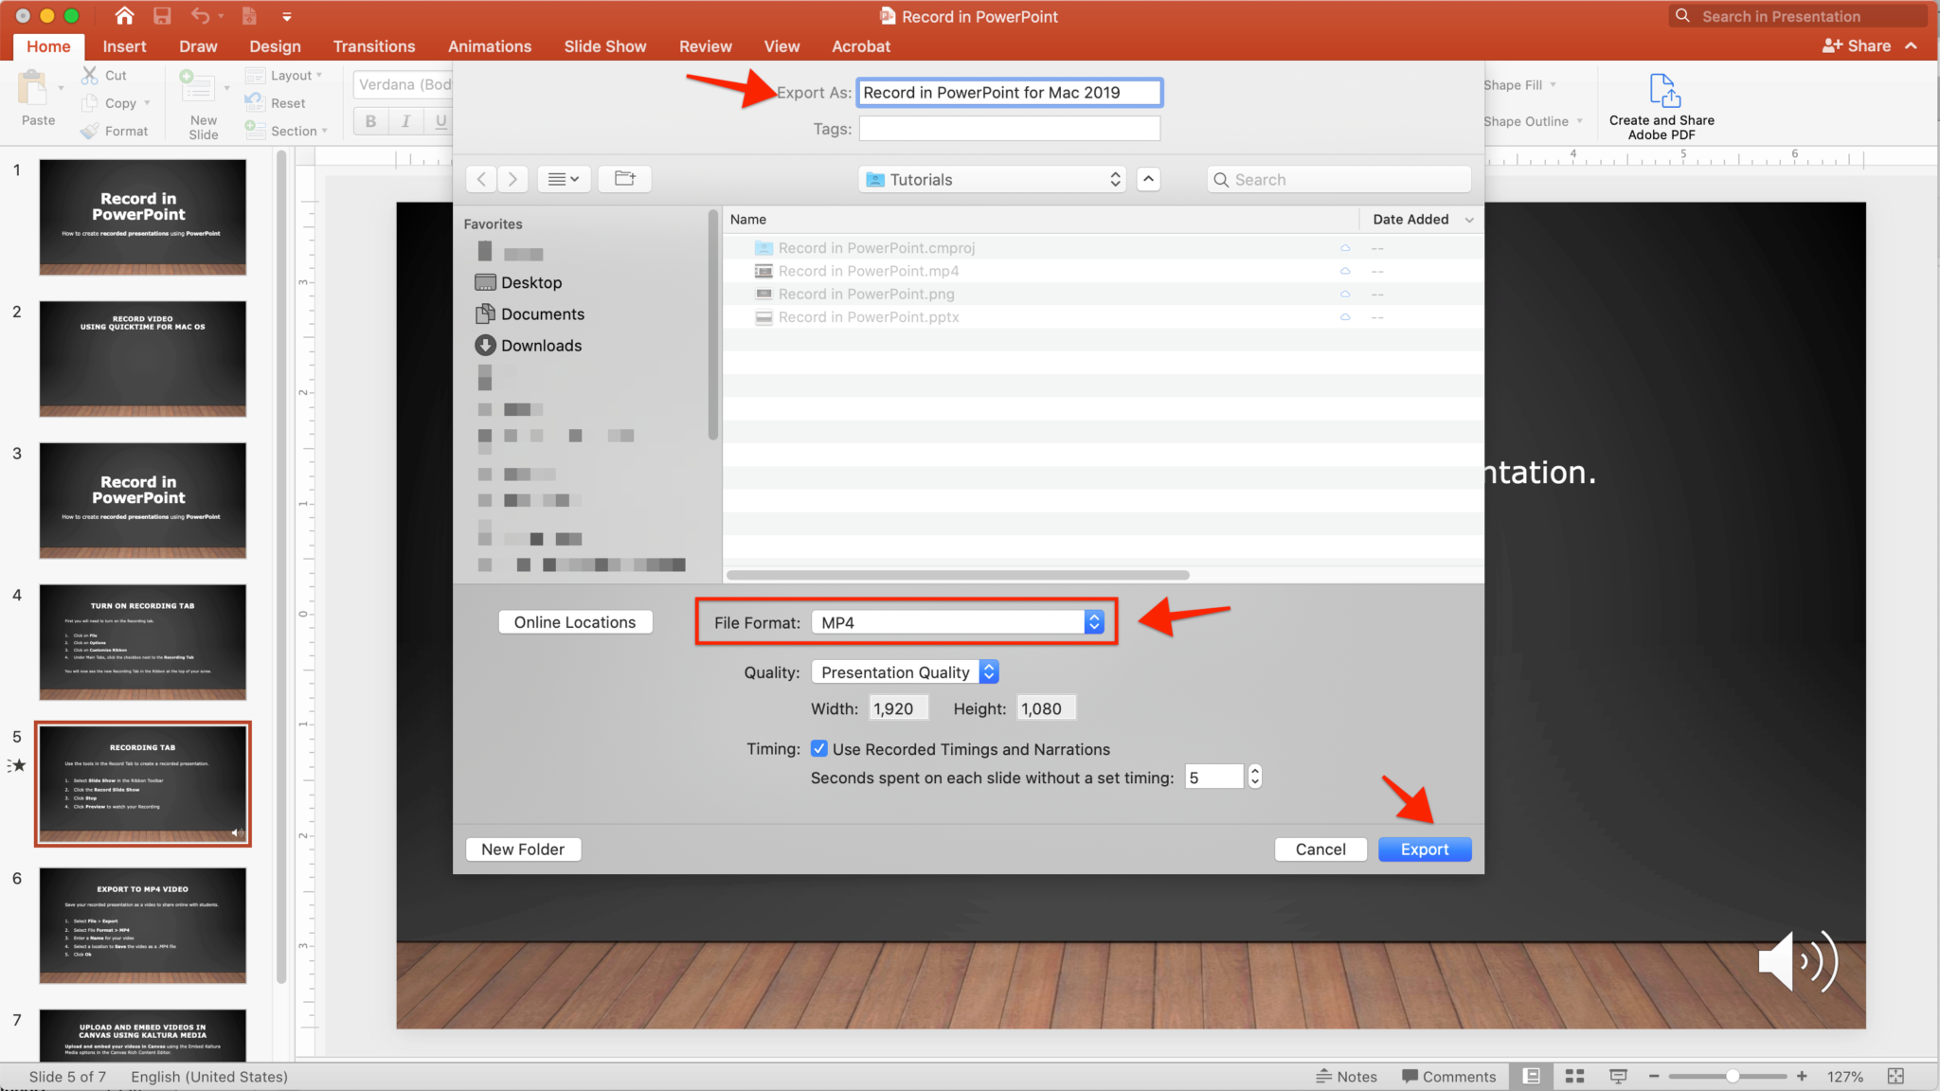The height and width of the screenshot is (1091, 1940).
Task: Open the Presentation Quality dropdown
Action: click(x=905, y=672)
